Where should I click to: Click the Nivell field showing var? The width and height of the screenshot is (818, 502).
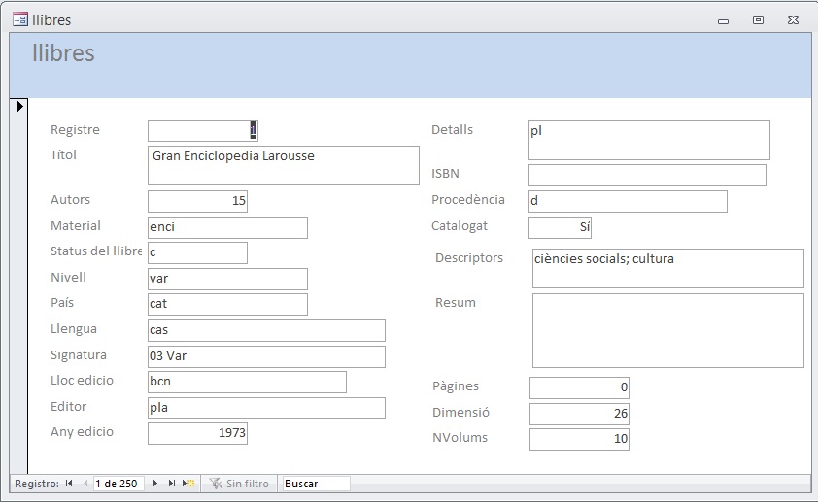[227, 279]
